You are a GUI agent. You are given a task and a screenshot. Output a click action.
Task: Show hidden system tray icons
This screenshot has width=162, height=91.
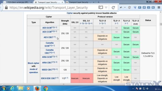133,88
